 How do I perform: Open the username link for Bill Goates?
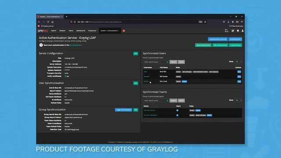(x=147, y=76)
